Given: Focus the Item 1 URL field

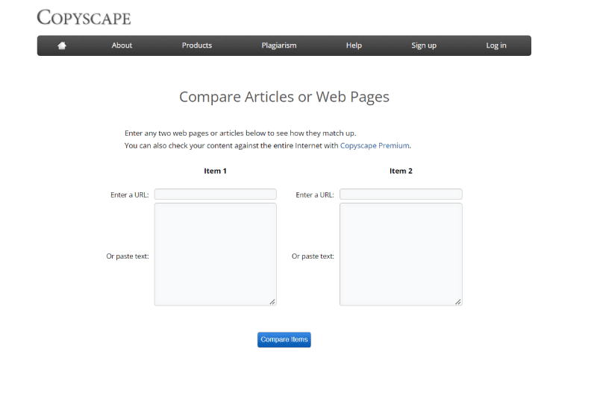Looking at the screenshot, I should click(x=216, y=195).
